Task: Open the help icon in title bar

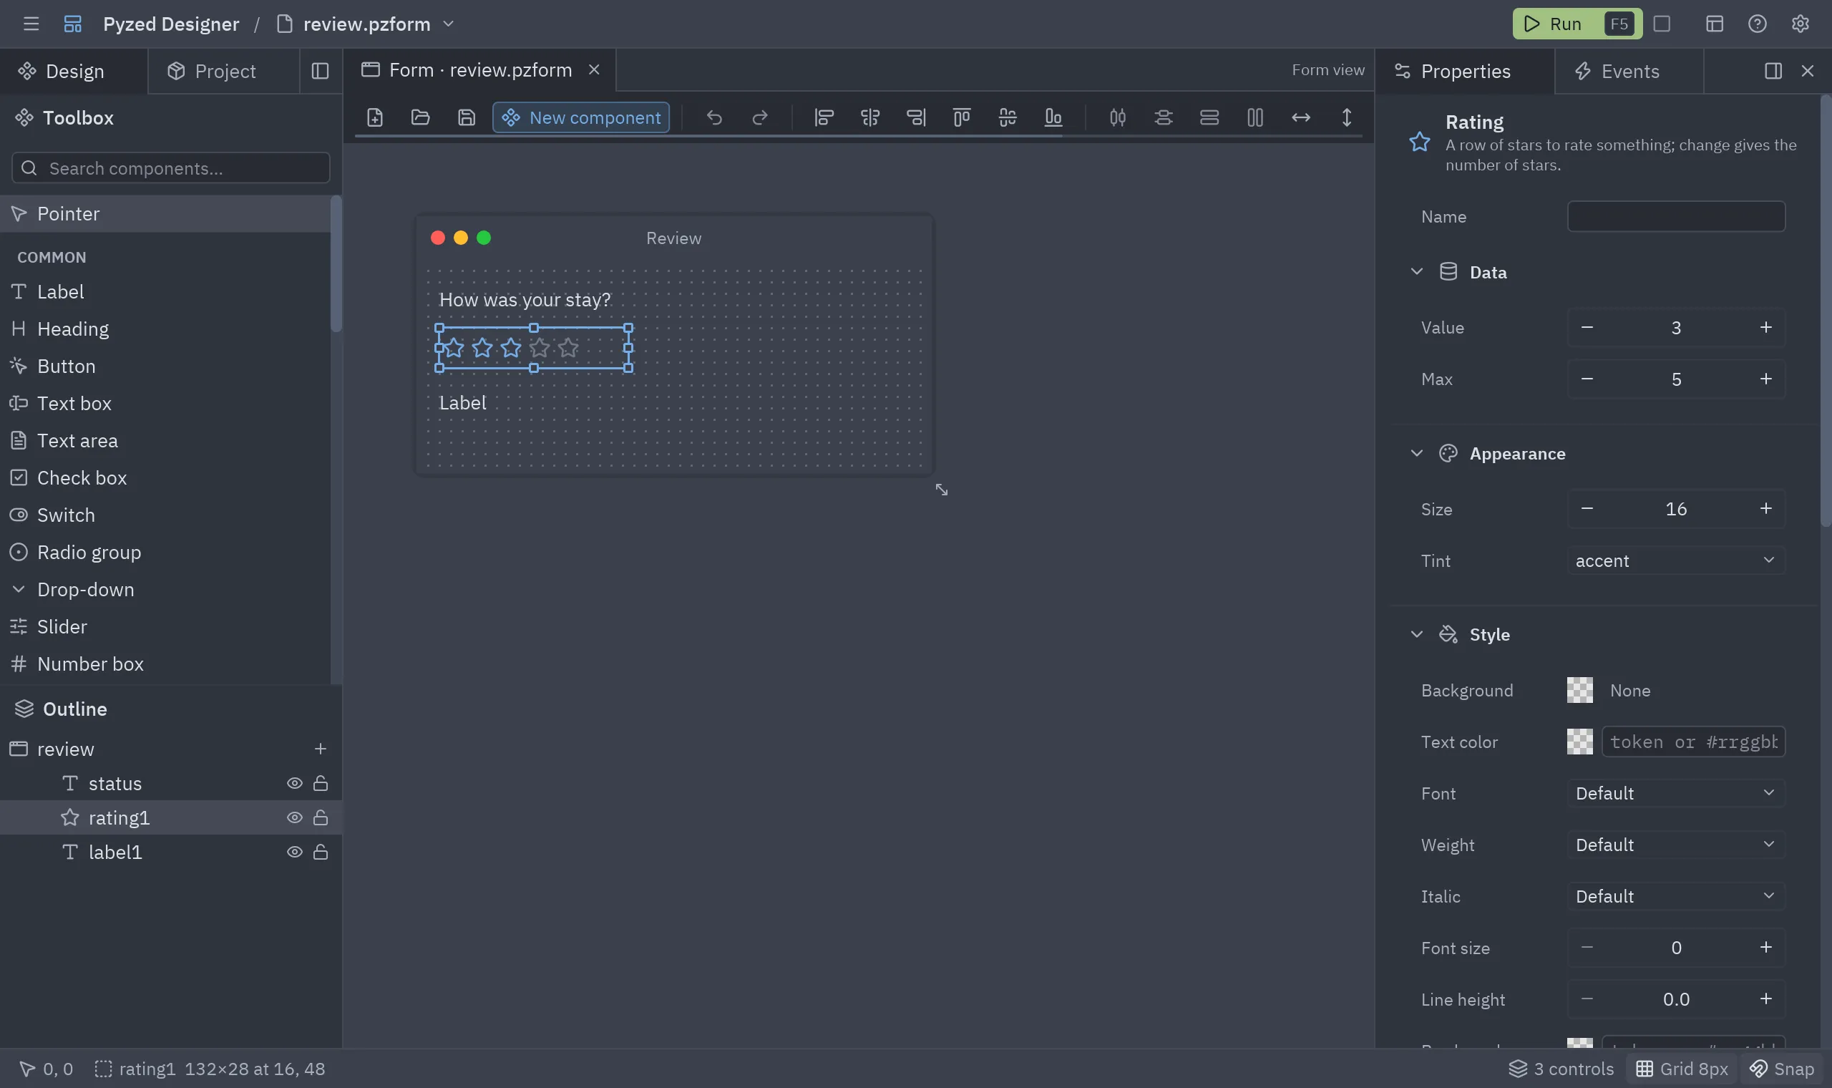Action: pos(1758,24)
